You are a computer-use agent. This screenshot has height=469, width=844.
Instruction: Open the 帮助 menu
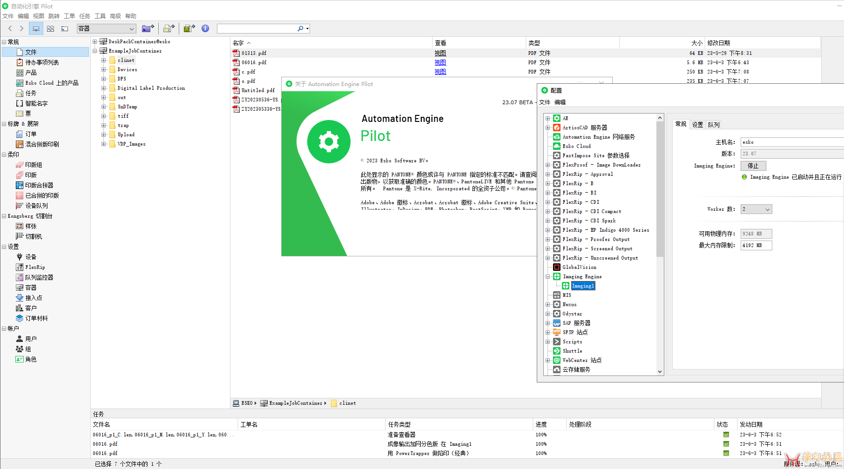pos(131,16)
